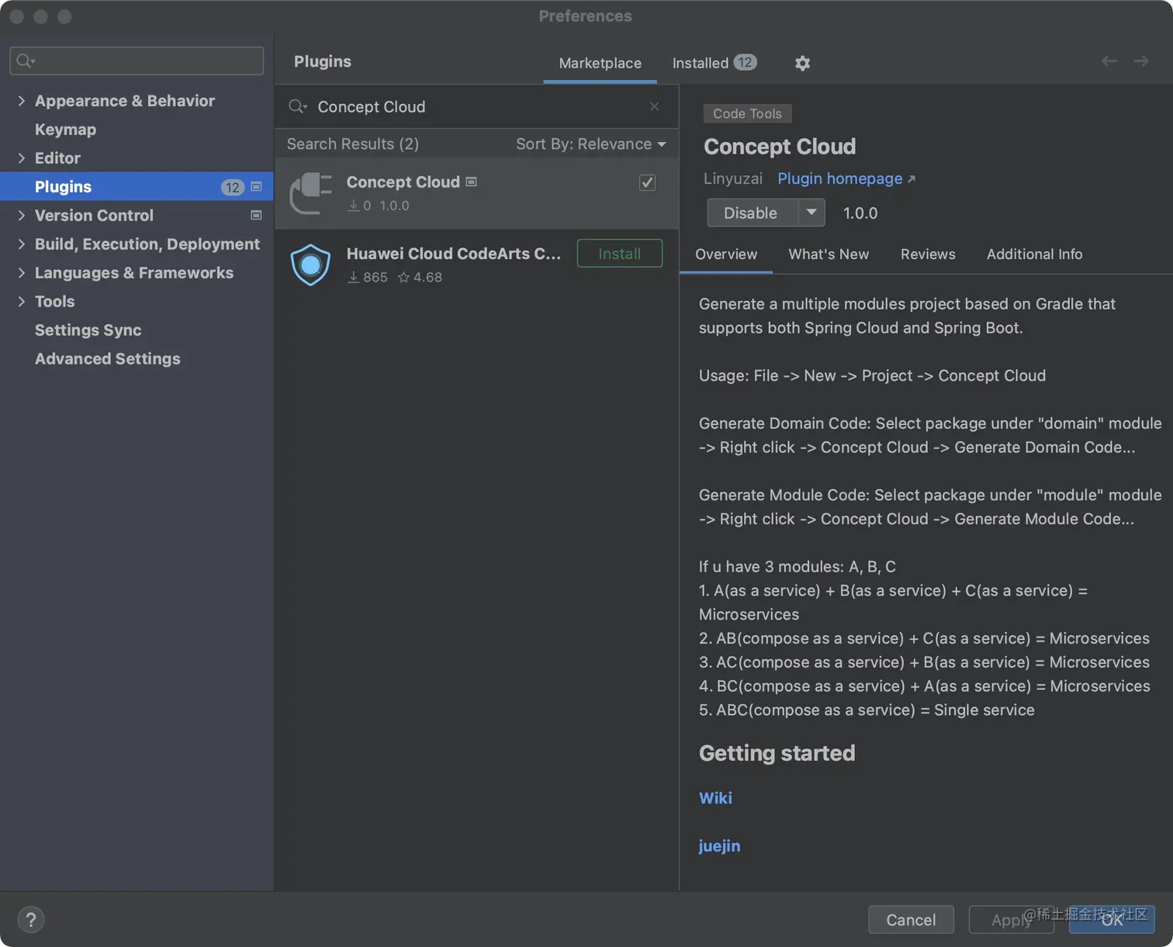Click the Code Tools category tag
This screenshot has height=947, width=1173.
click(x=747, y=113)
